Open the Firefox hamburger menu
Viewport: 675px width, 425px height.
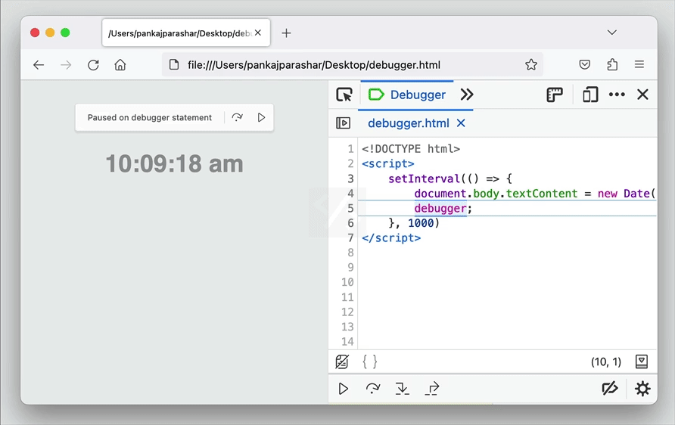click(x=639, y=64)
